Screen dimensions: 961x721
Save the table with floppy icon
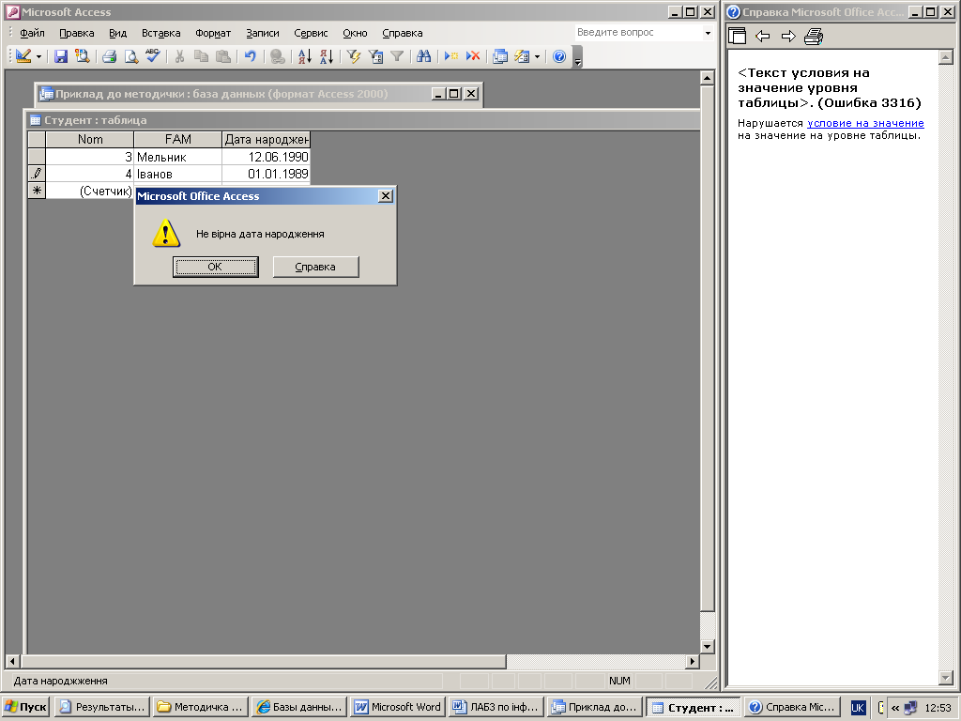coord(61,56)
